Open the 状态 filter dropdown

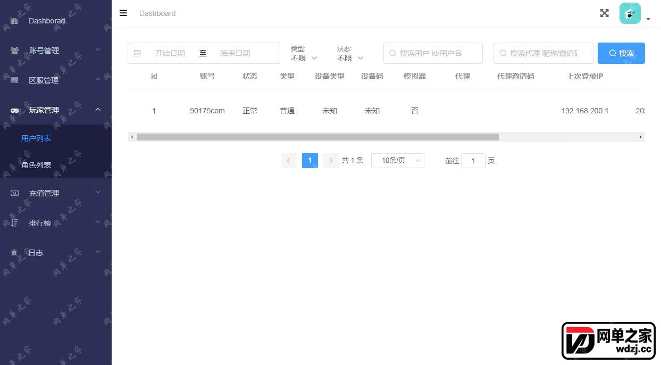pyautogui.click(x=350, y=58)
